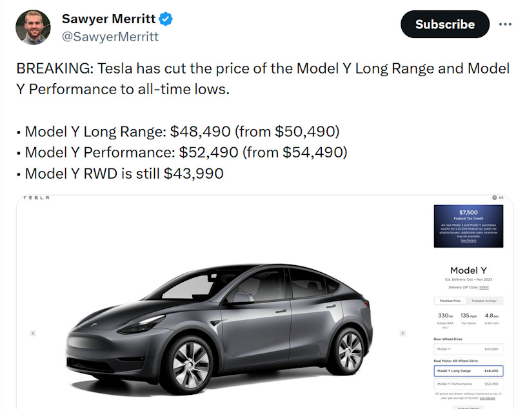
Task: Click the Feature Details button
Action: click(468, 407)
